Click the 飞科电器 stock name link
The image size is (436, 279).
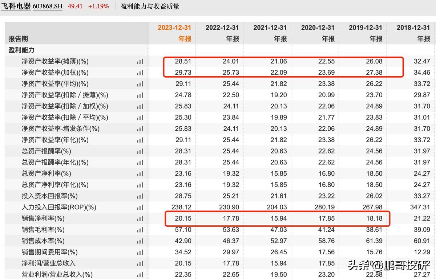pyautogui.click(x=16, y=6)
